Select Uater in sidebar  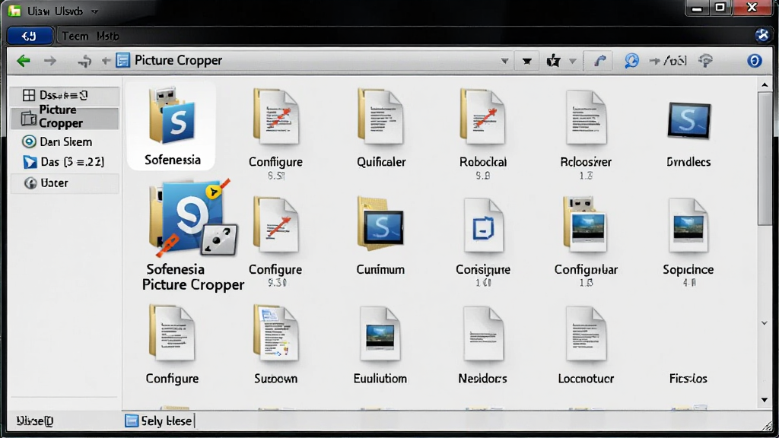(x=65, y=182)
